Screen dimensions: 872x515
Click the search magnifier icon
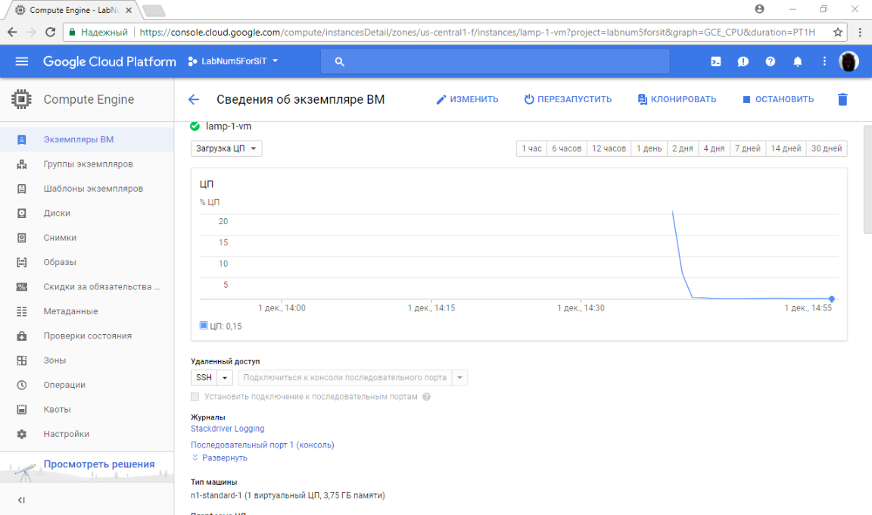(x=339, y=62)
